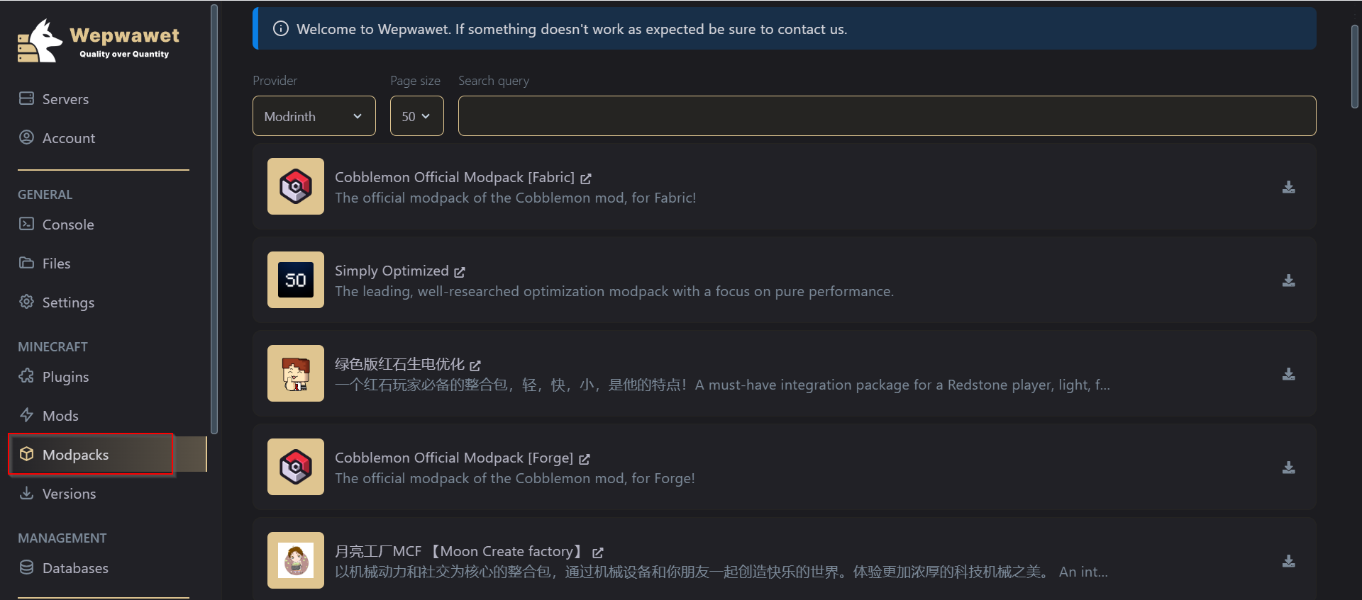This screenshot has height=600, width=1362.
Task: Click the Servers icon
Action: [x=26, y=98]
